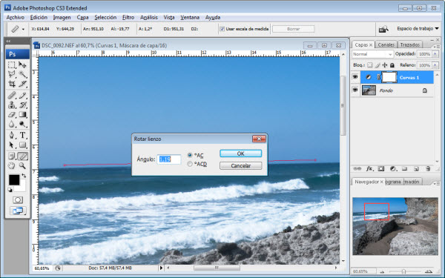Select the Type tool
Viewport: 445px width, 278px height.
point(23,135)
